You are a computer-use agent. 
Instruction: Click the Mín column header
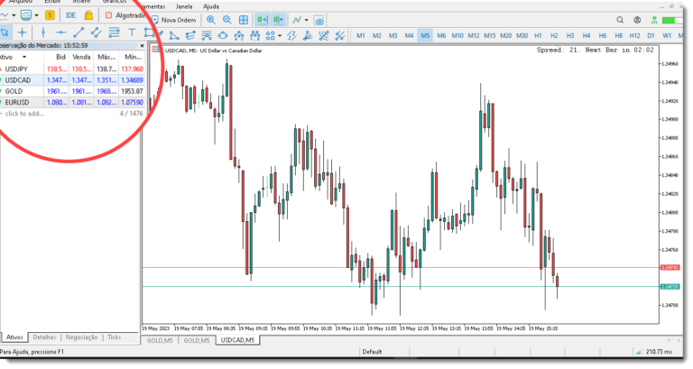133,57
